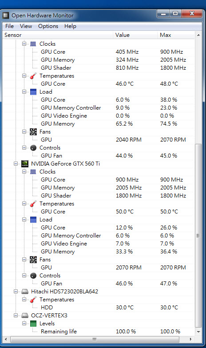Click the thermometer icon for Hitachi Temperatures
The image size is (206, 348).
click(x=33, y=300)
